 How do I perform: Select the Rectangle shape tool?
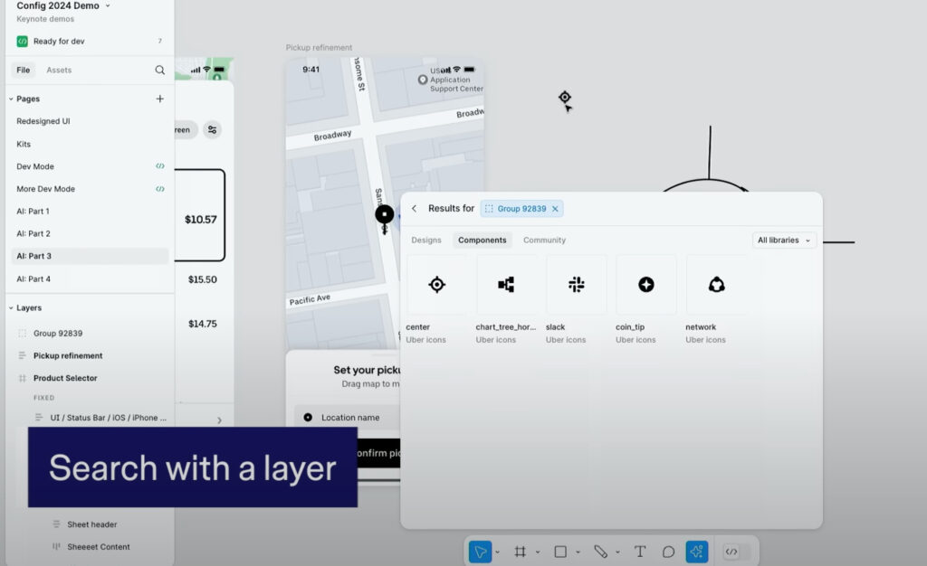point(560,552)
